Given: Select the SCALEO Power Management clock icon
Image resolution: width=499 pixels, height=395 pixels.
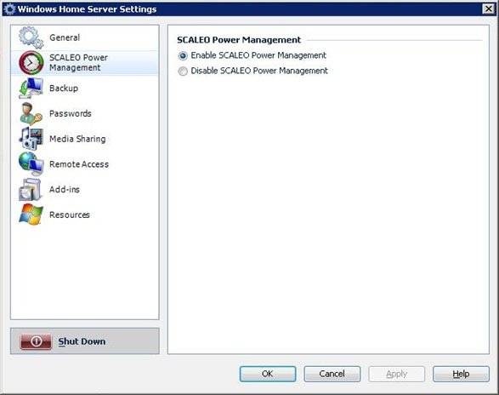Looking at the screenshot, I should 31,63.
